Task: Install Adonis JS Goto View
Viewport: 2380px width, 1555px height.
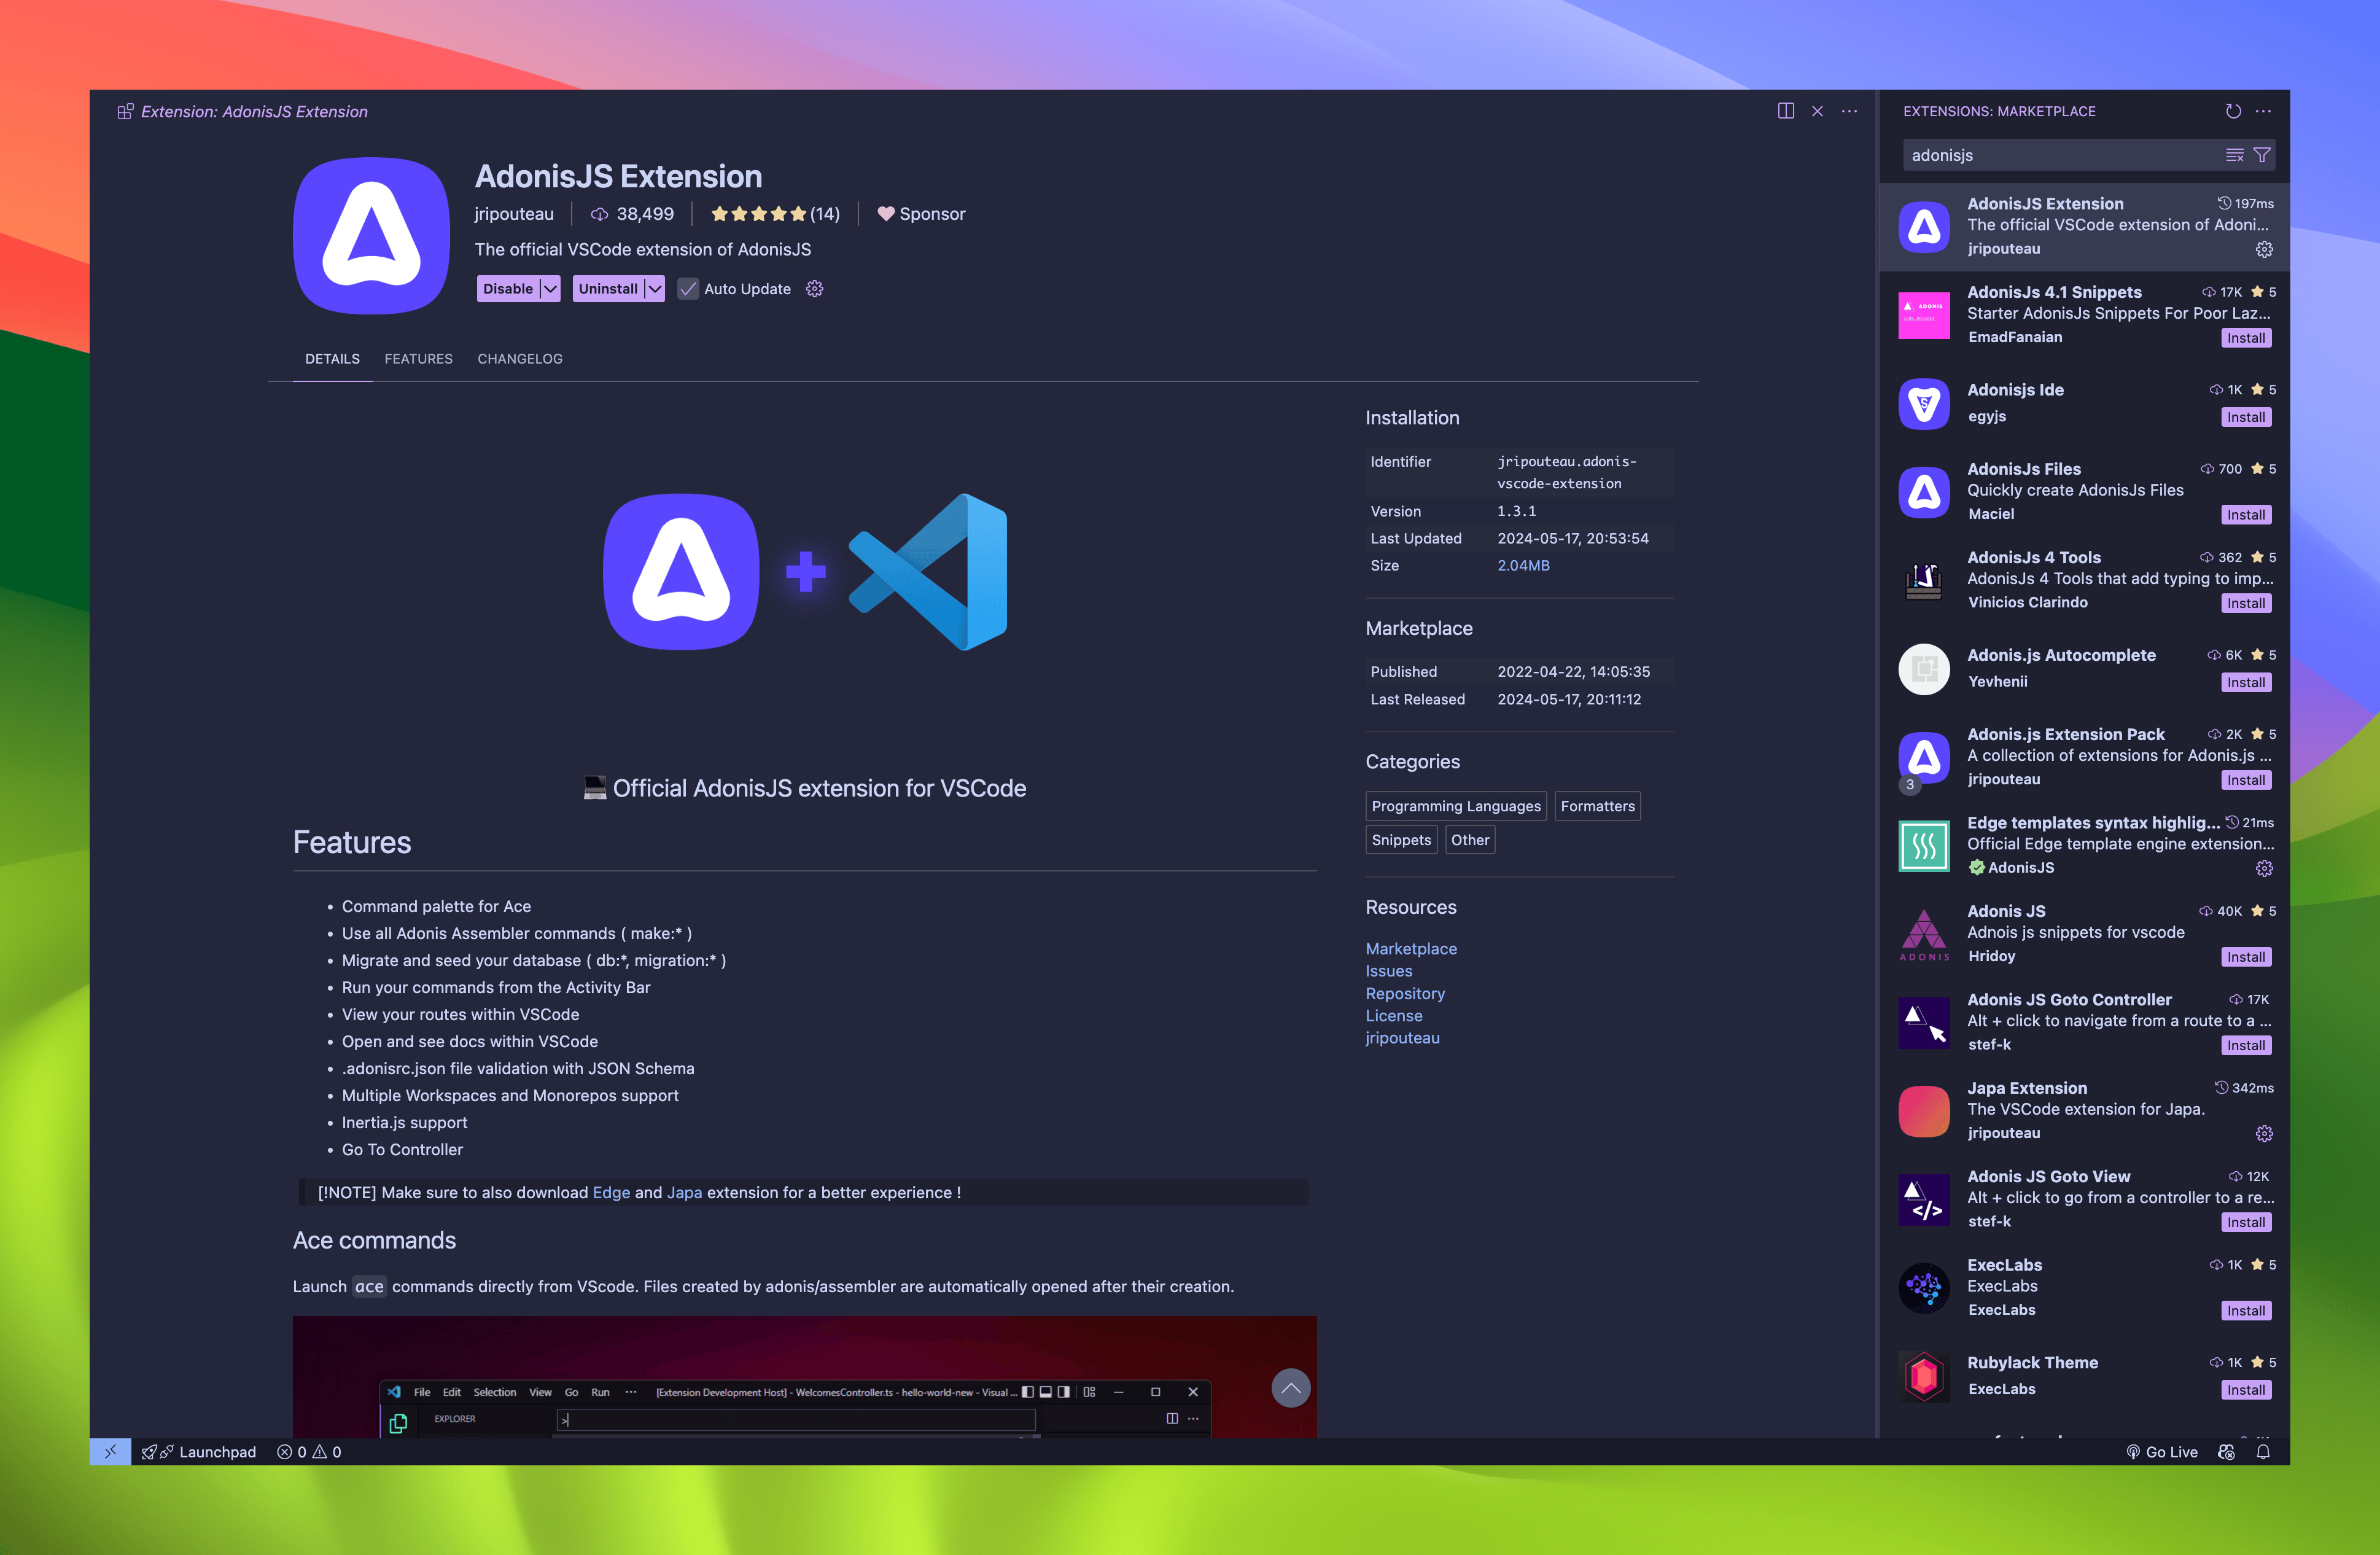Action: [x=2245, y=1222]
